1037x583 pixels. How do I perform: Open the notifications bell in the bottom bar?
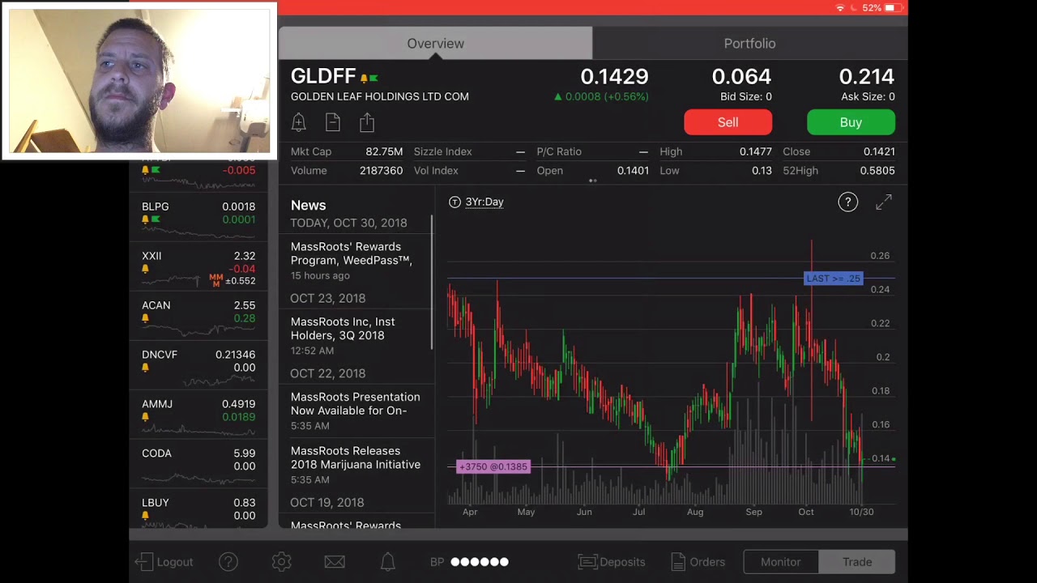coord(387,562)
